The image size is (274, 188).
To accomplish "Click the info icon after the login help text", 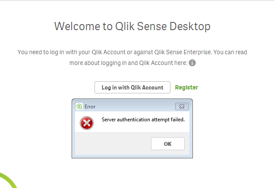I will tap(192, 63).
